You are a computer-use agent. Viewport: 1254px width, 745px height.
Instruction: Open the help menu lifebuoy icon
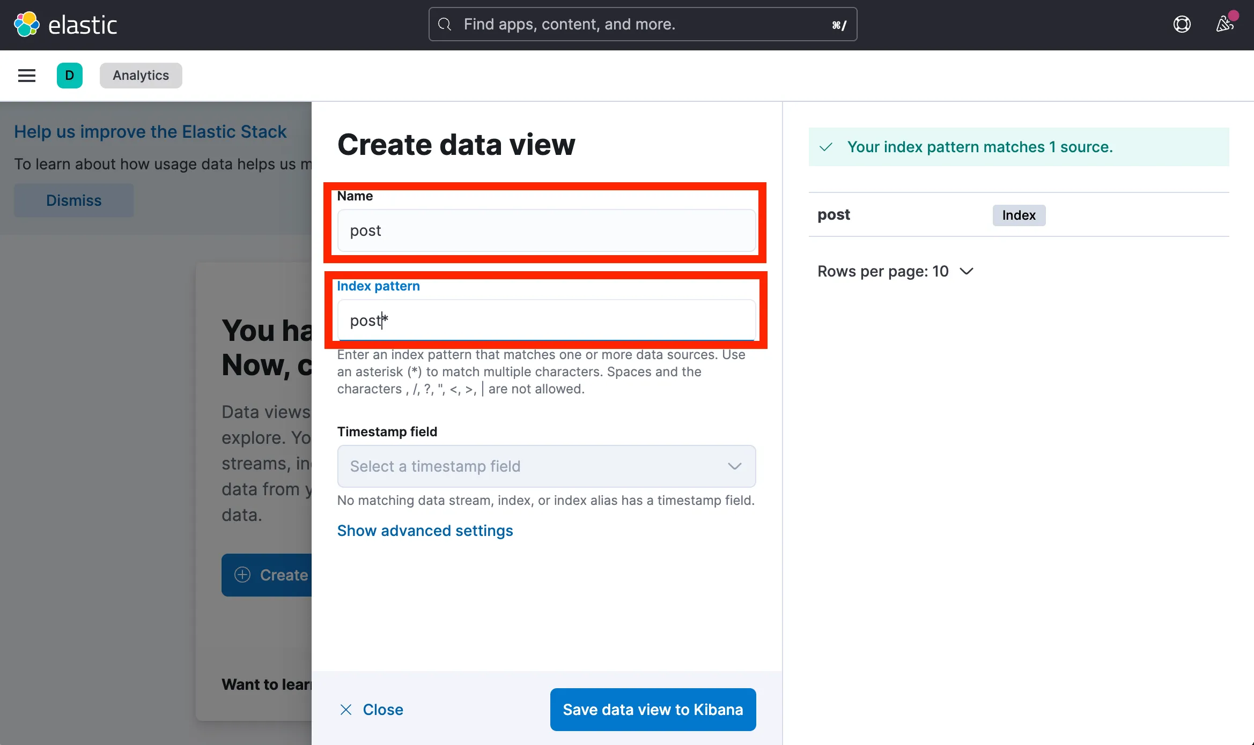[x=1182, y=24]
